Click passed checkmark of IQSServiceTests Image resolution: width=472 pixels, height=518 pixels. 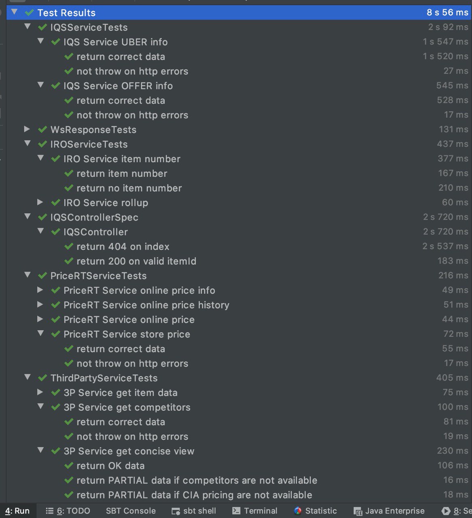click(x=43, y=27)
